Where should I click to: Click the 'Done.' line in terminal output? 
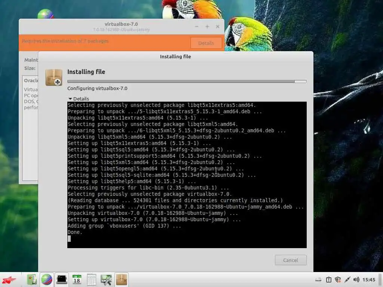pyautogui.click(x=75, y=232)
